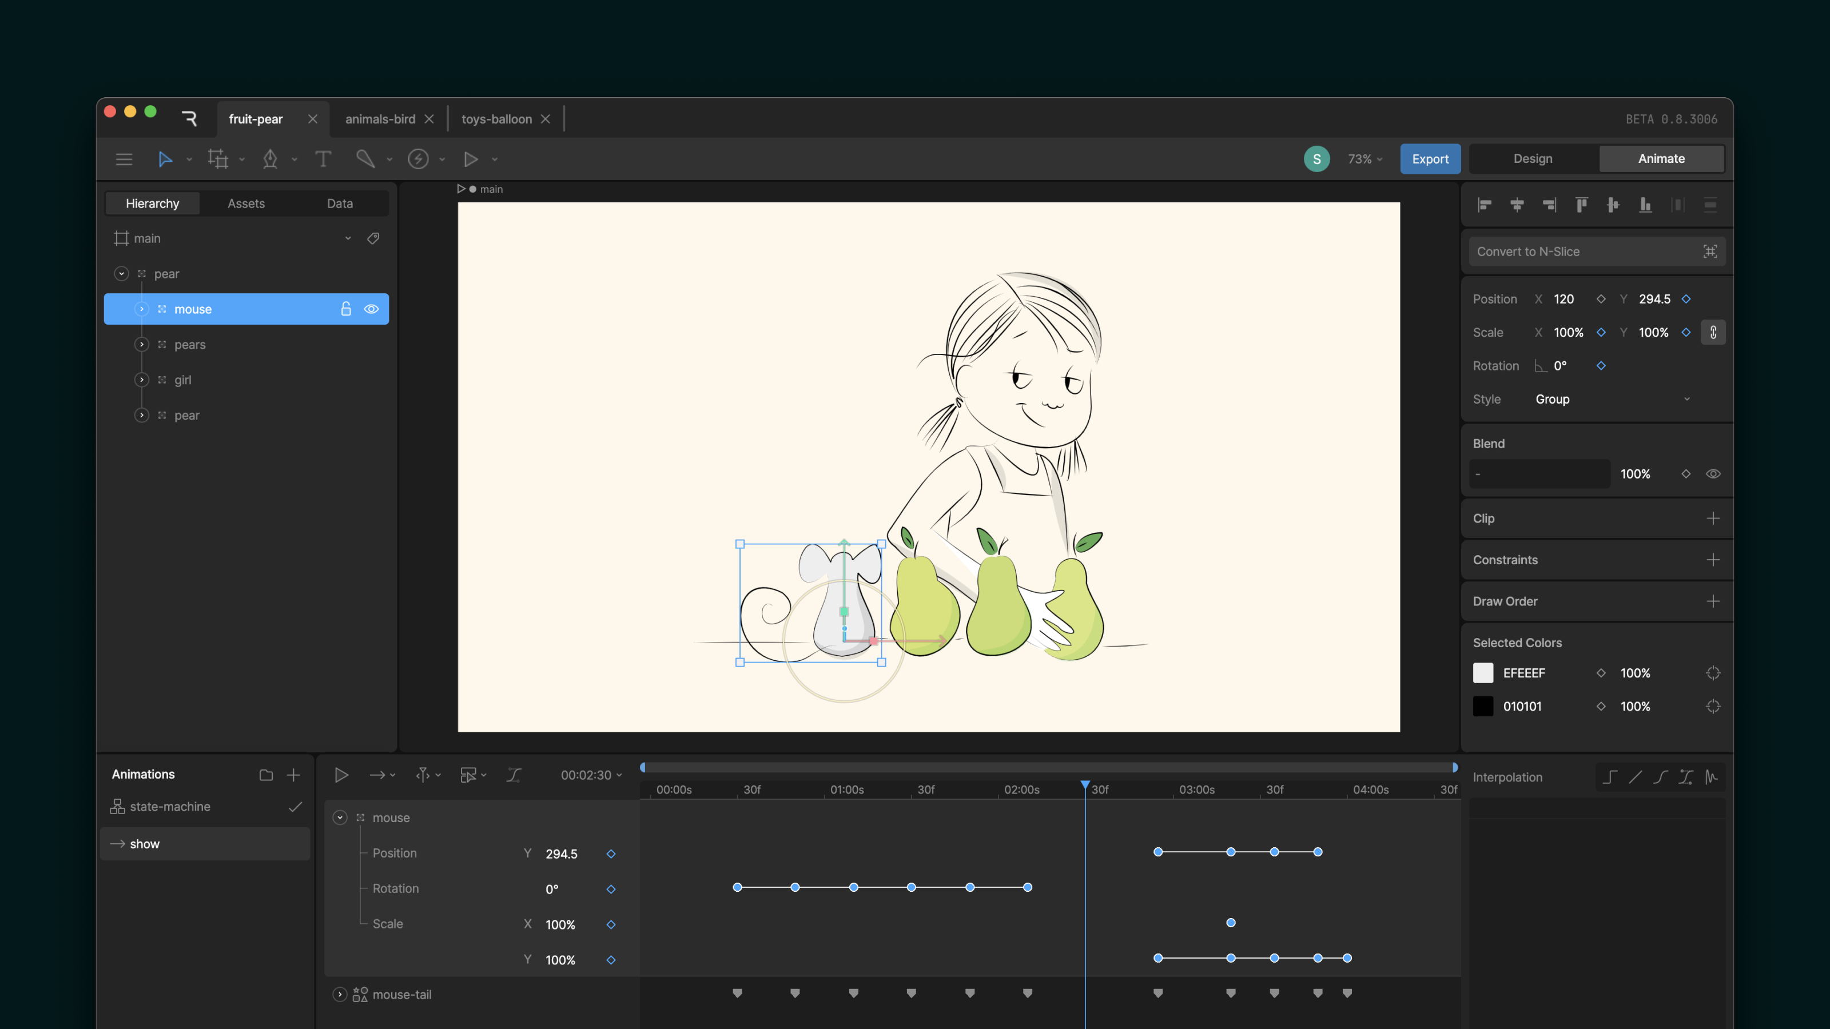1830x1029 pixels.
Task: Click the toolbar Play preview button
Action: (x=470, y=159)
